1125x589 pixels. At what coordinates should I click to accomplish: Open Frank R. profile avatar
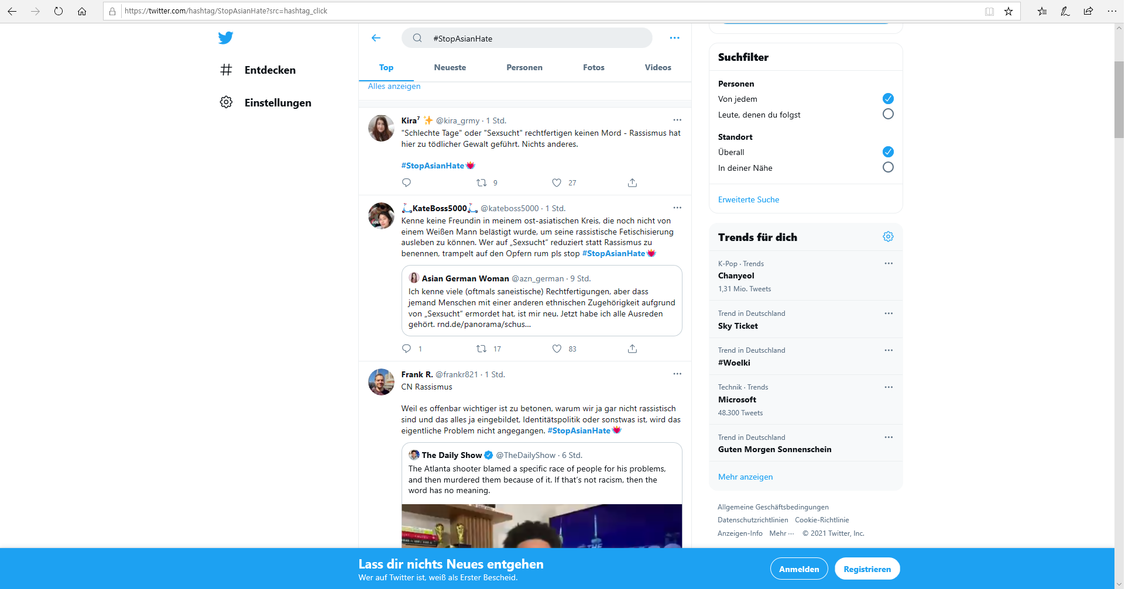coord(381,382)
